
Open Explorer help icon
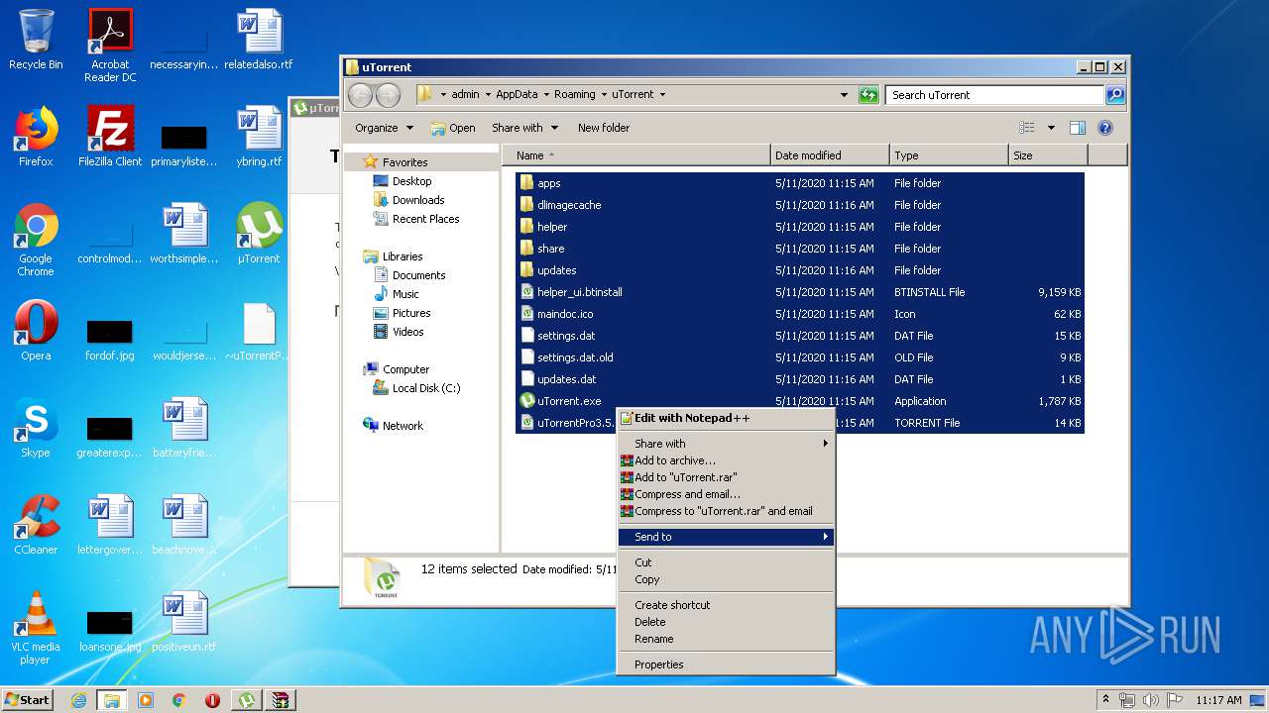tap(1105, 128)
